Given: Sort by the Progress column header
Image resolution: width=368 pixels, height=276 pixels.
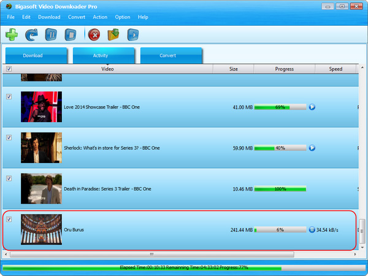Looking at the screenshot, I should 284,69.
